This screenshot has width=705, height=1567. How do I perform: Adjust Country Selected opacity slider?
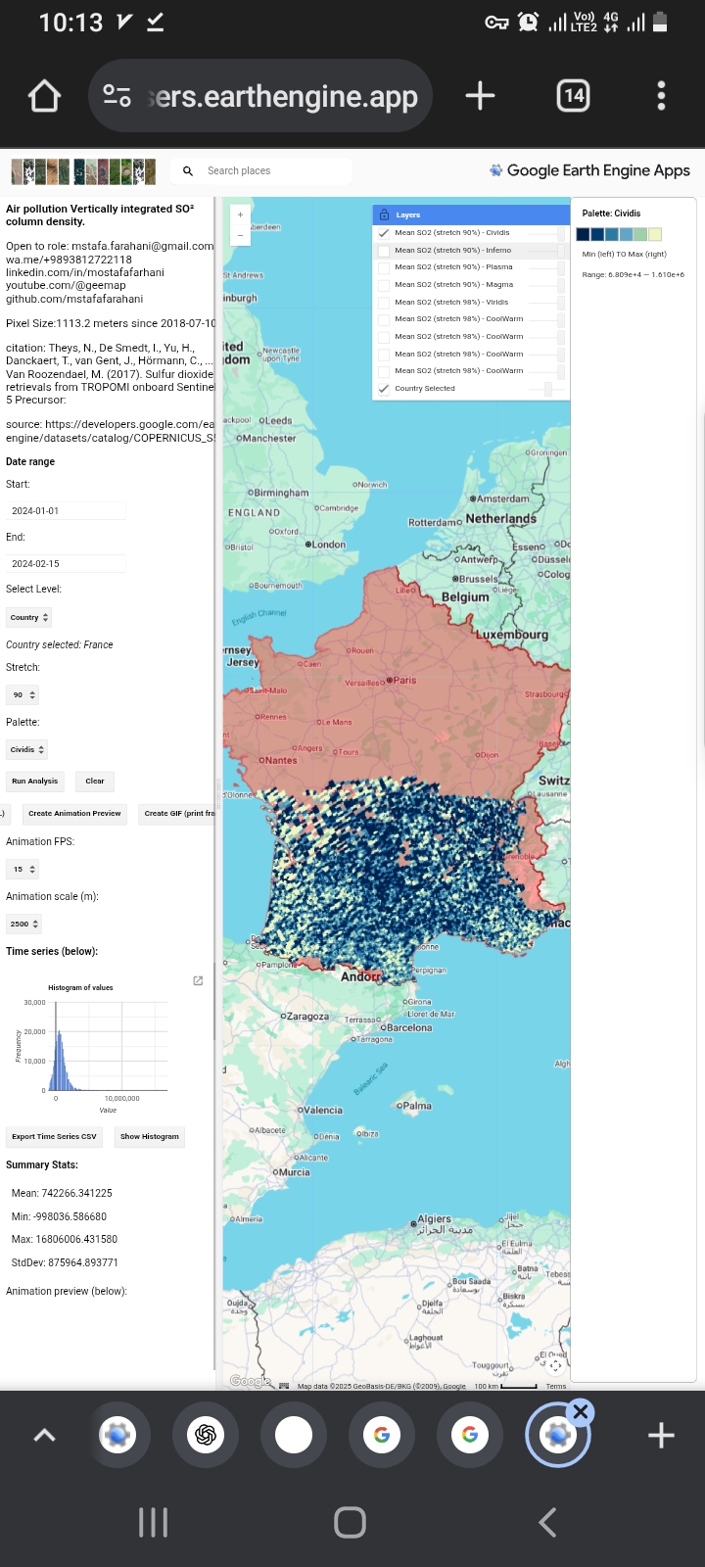click(548, 389)
